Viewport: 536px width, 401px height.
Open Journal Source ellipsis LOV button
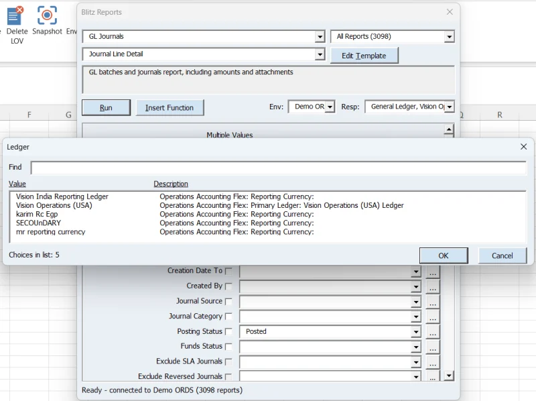(432, 302)
